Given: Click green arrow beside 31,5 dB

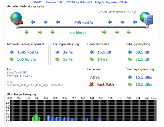Looking at the screenshot, I should coord(130,59).
